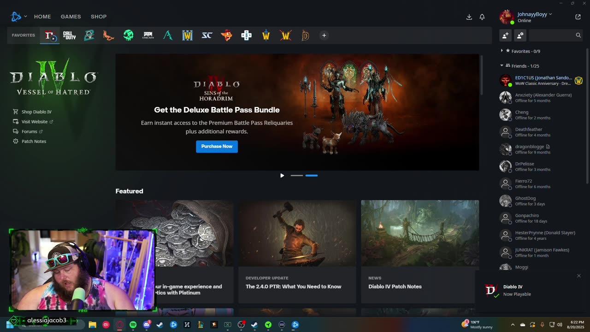Select friend GhostDog

point(542,201)
